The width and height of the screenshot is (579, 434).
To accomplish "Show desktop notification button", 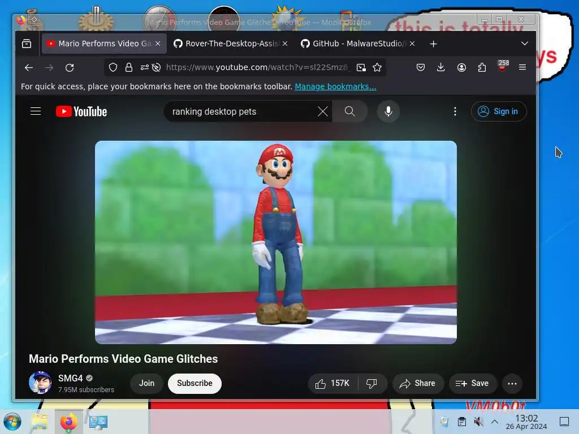I will point(564,422).
